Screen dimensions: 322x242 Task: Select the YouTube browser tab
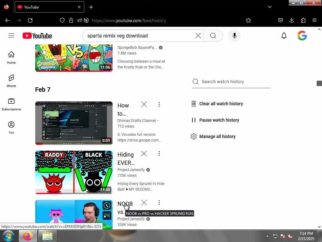(49, 7)
